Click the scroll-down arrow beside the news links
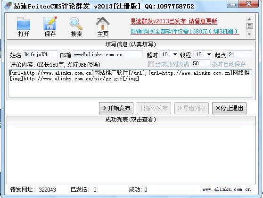The width and height of the screenshot is (263, 198). (x=249, y=34)
